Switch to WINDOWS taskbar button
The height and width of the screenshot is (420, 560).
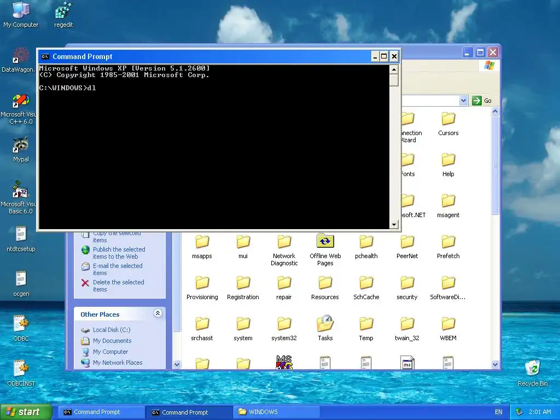(276, 412)
